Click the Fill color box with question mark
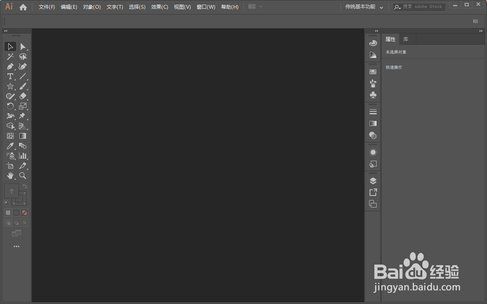This screenshot has height=304, width=487. click(12, 191)
